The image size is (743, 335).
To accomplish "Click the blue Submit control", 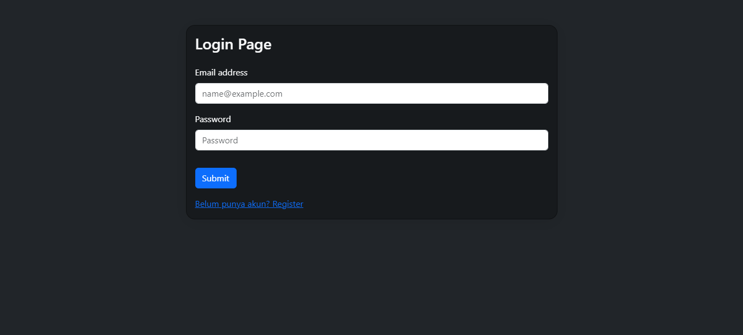I will pos(215,178).
